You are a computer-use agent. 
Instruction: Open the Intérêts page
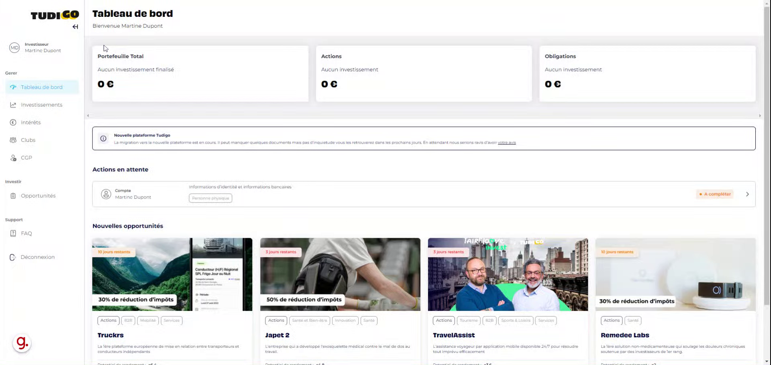click(x=42, y=122)
